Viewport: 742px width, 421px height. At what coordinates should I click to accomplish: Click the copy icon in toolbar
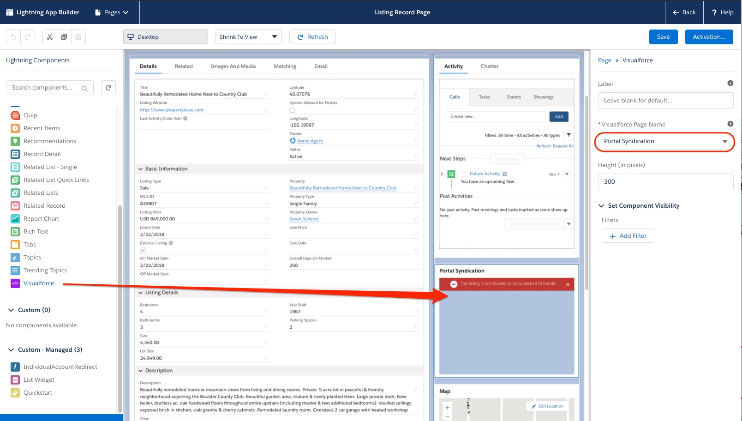click(x=64, y=37)
